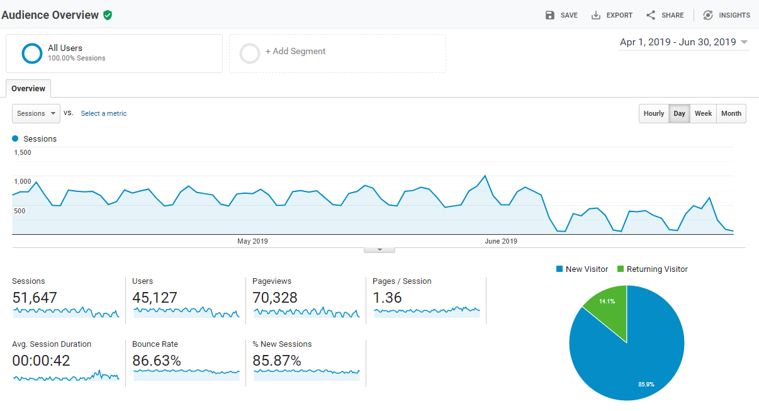This screenshot has height=411, width=759.
Task: Select the All Users segment circle
Action: tap(31, 53)
